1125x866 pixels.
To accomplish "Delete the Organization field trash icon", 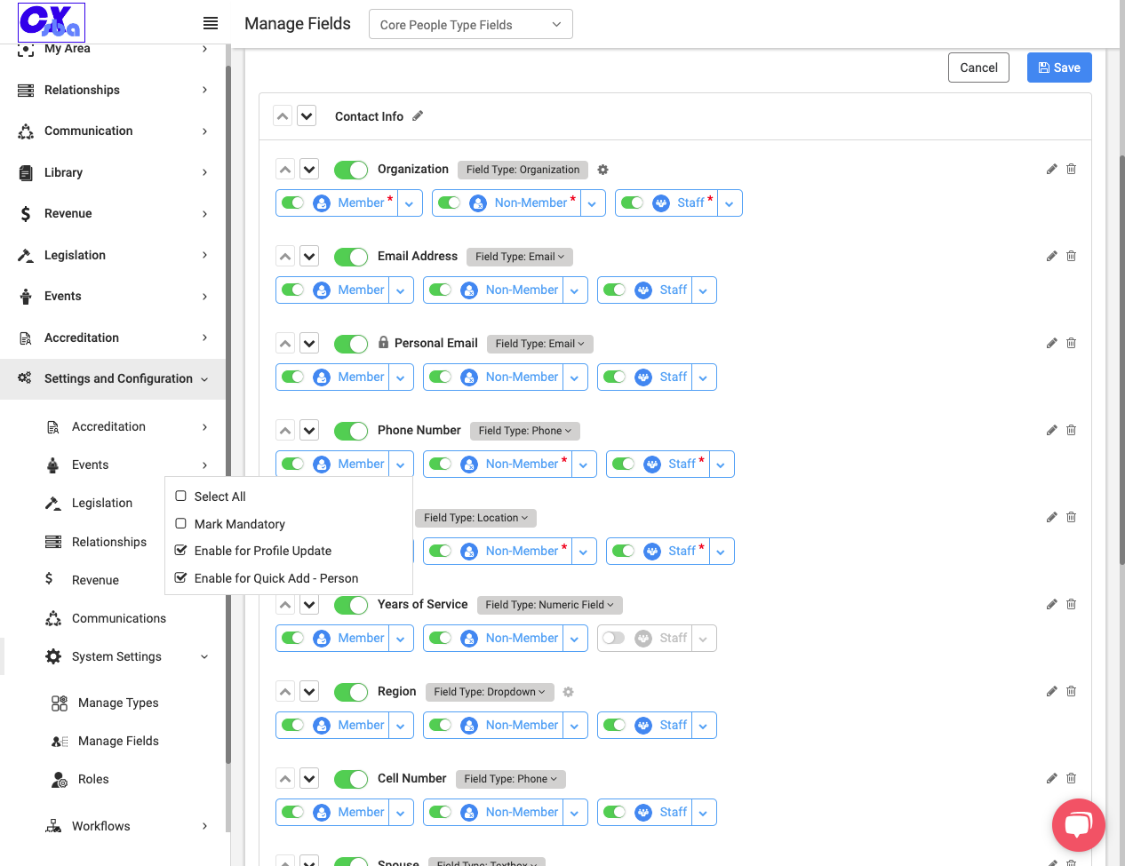I will [1071, 169].
